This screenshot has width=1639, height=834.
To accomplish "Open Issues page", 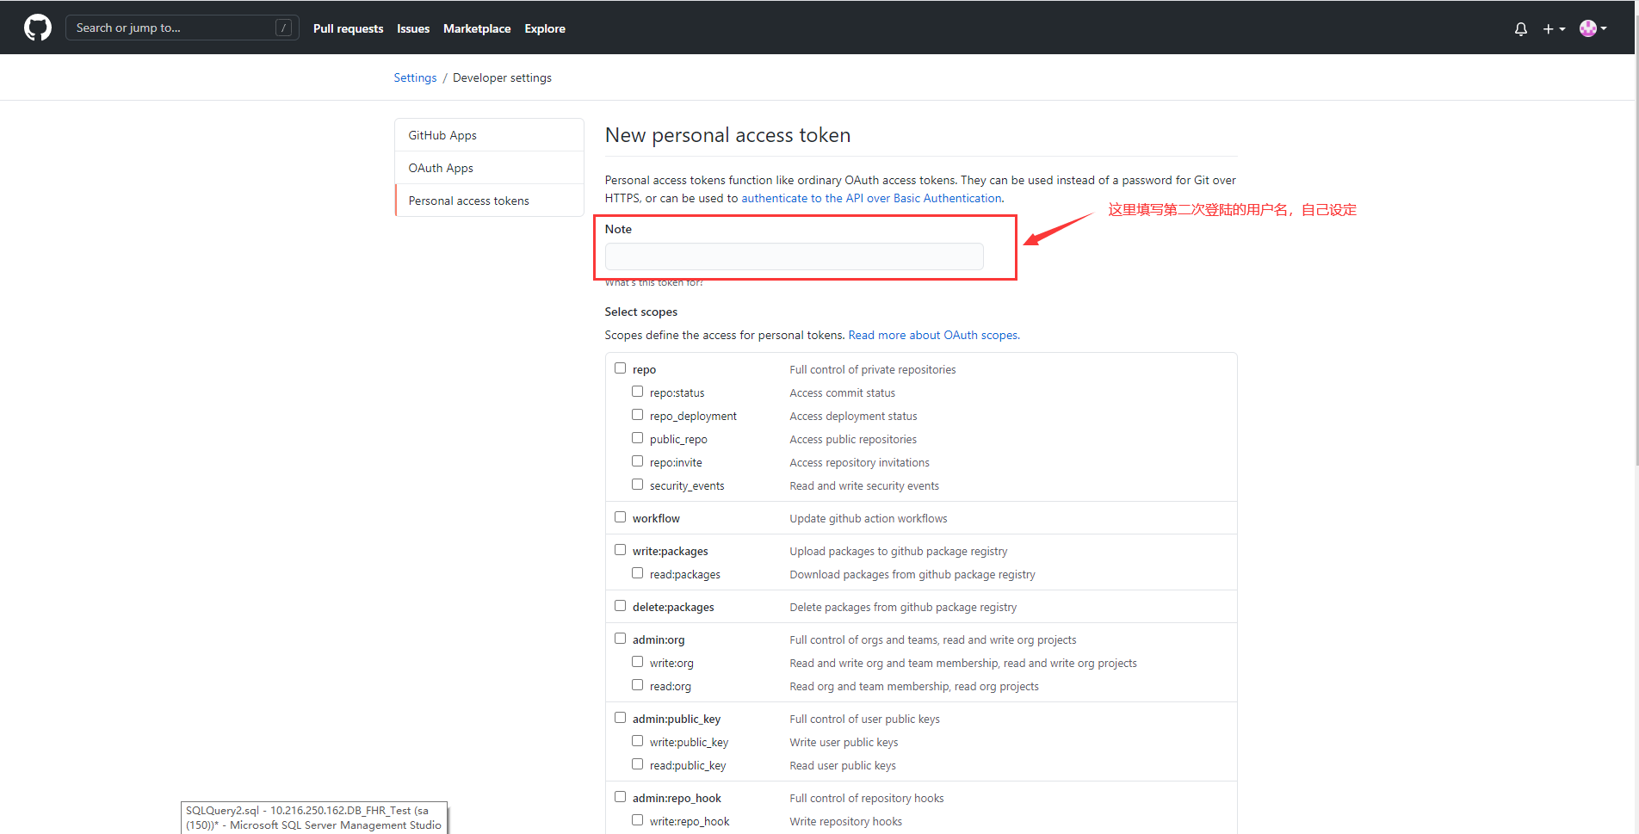I will click(413, 28).
